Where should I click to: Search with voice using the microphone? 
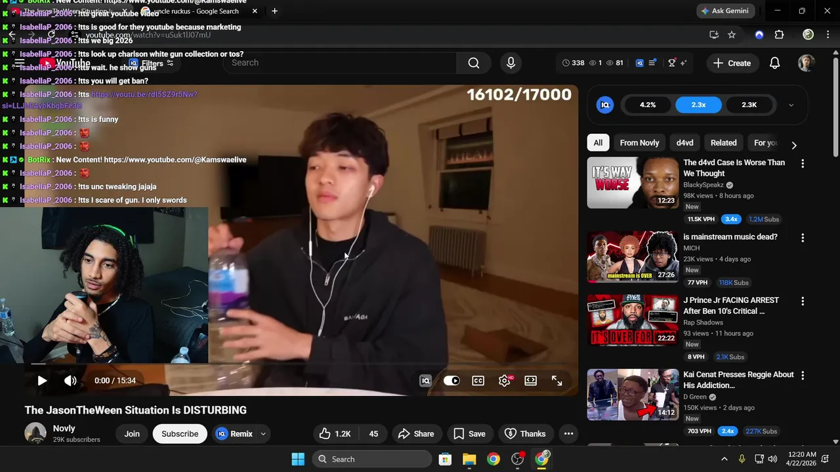coord(511,62)
